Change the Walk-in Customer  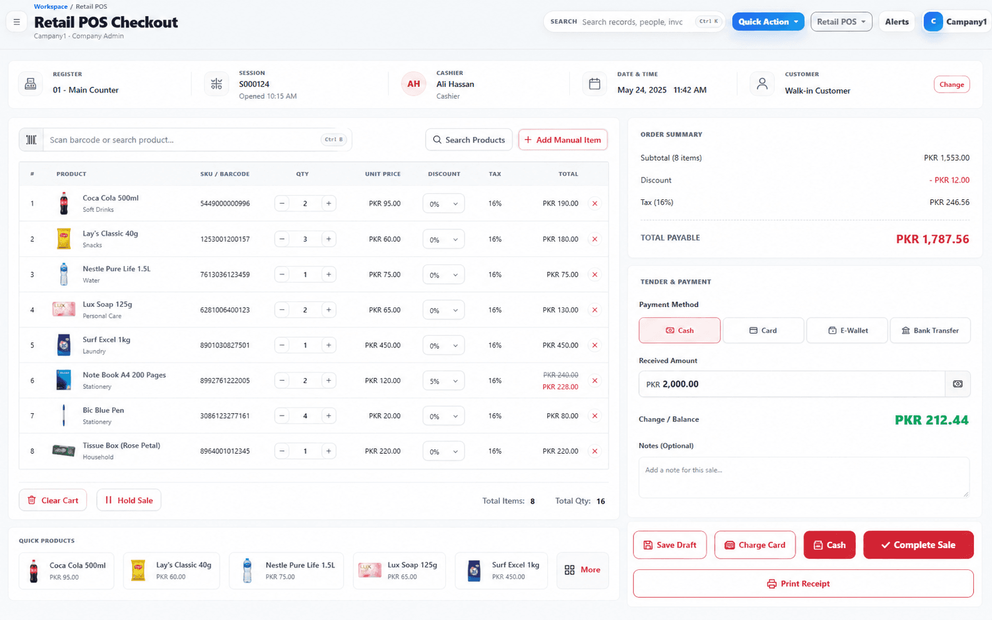(951, 84)
